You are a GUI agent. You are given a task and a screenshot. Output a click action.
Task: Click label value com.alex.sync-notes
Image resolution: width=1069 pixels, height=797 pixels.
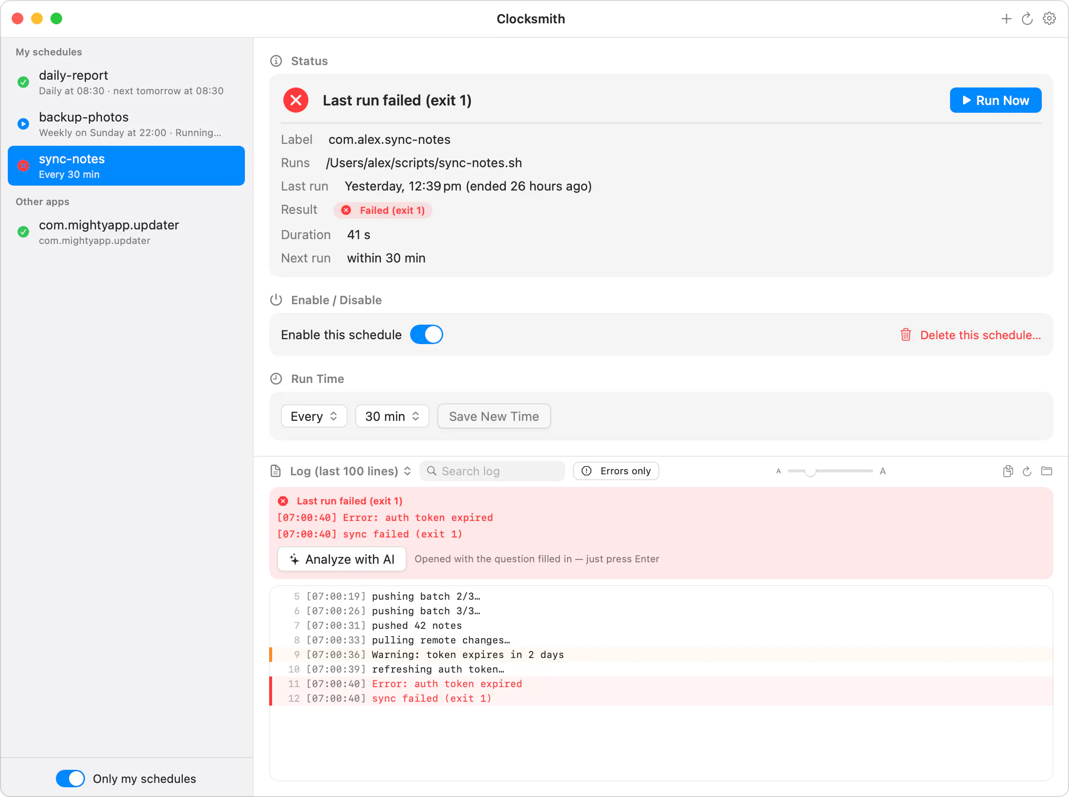click(389, 139)
